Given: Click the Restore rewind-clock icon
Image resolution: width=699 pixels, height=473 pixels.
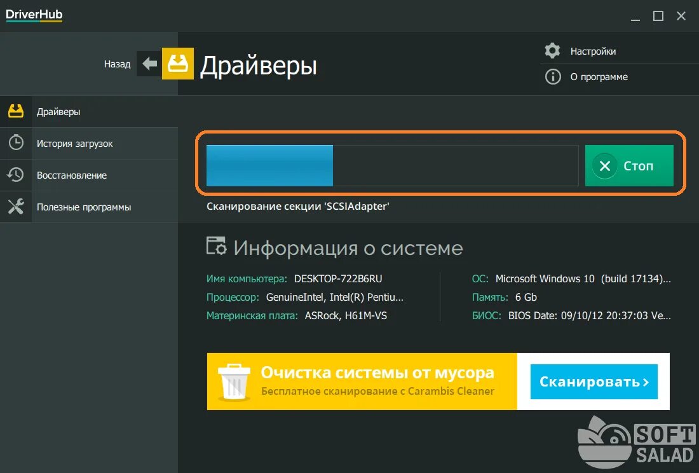Looking at the screenshot, I should tap(16, 175).
